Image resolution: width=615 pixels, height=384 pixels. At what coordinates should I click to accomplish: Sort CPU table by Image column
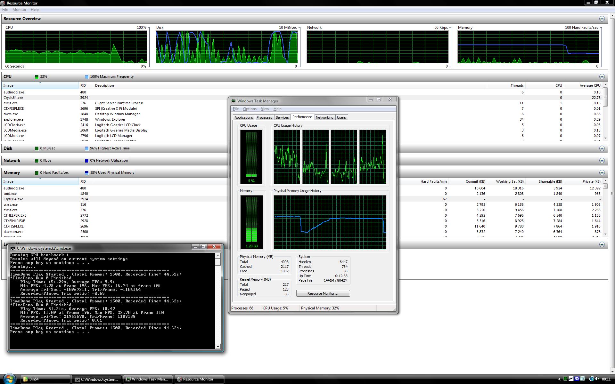(40, 85)
